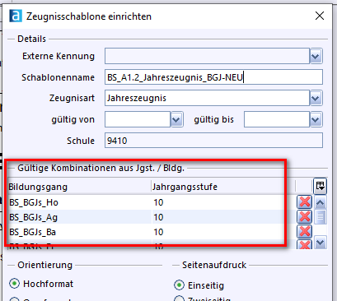Click the Bildungsgang column header

(79, 187)
